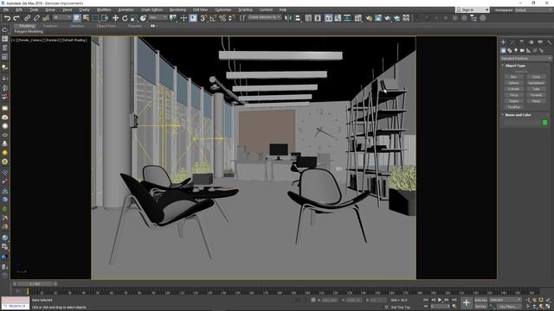Viewport: 554px width, 311px height.
Task: Activate the Select Object tool
Action: click(x=77, y=18)
